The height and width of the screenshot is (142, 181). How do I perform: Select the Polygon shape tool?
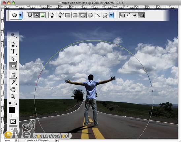90,15
